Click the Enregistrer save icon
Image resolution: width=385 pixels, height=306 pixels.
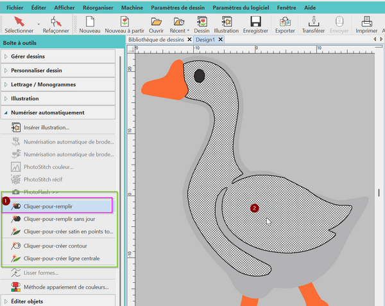pos(255,24)
